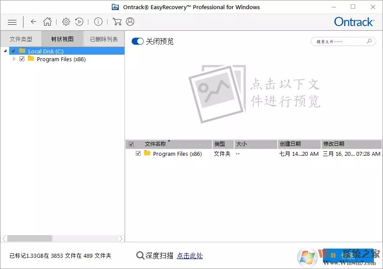This screenshot has height=269, width=383.
Task: Click the 三月 16, 20... 07:28 AM date
Action: point(352,154)
